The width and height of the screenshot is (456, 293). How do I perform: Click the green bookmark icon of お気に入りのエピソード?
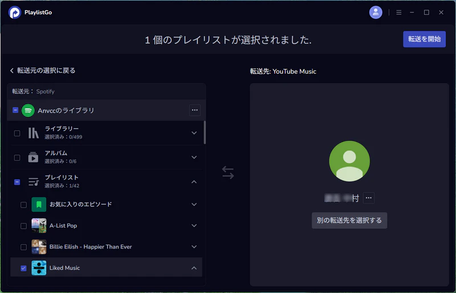click(x=39, y=205)
